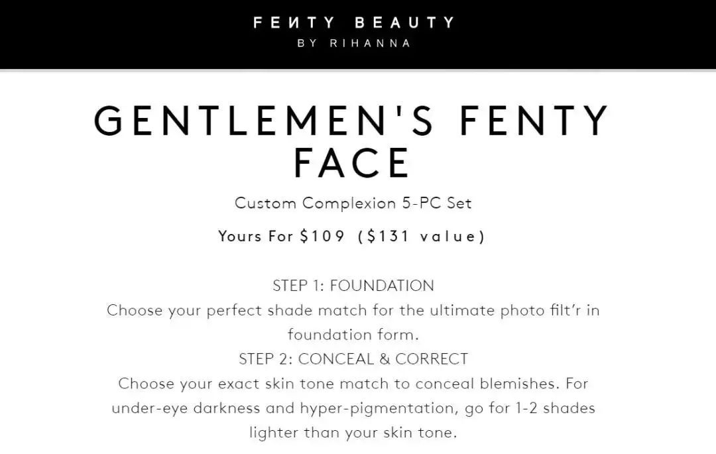This screenshot has width=716, height=454.
Task: Click the "$109" price amount
Action: [322, 237]
